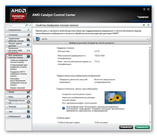Click the 'Сведения о панели' heading

(65, 48)
